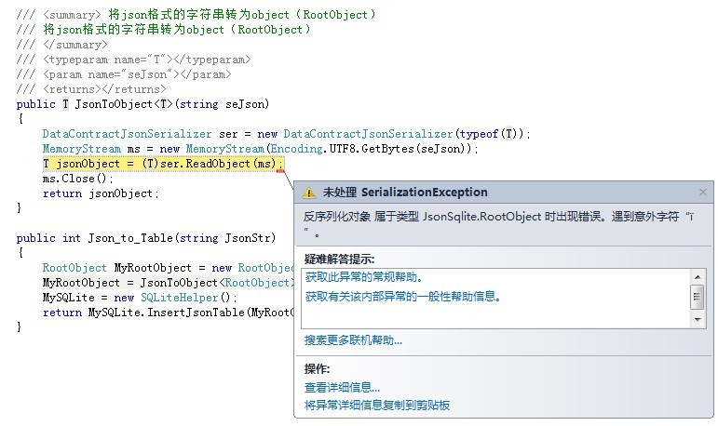
Task: Click the troubleshooting list scrollbar thumb
Action: (x=697, y=296)
